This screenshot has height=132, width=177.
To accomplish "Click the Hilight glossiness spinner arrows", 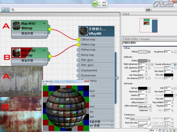I will (x=146, y=64).
